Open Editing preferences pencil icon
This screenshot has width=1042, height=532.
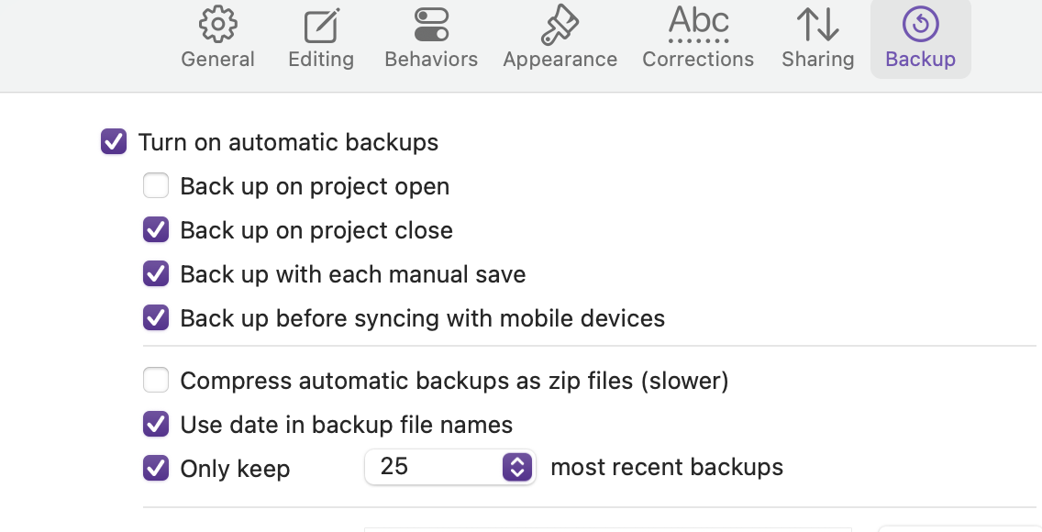pyautogui.click(x=321, y=25)
